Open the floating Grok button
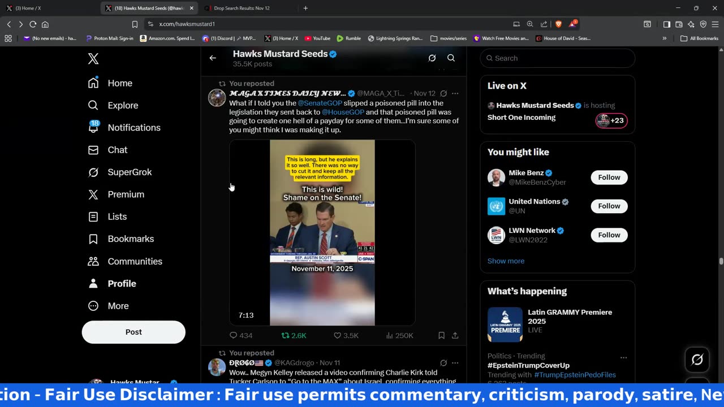724x407 pixels. tap(697, 360)
